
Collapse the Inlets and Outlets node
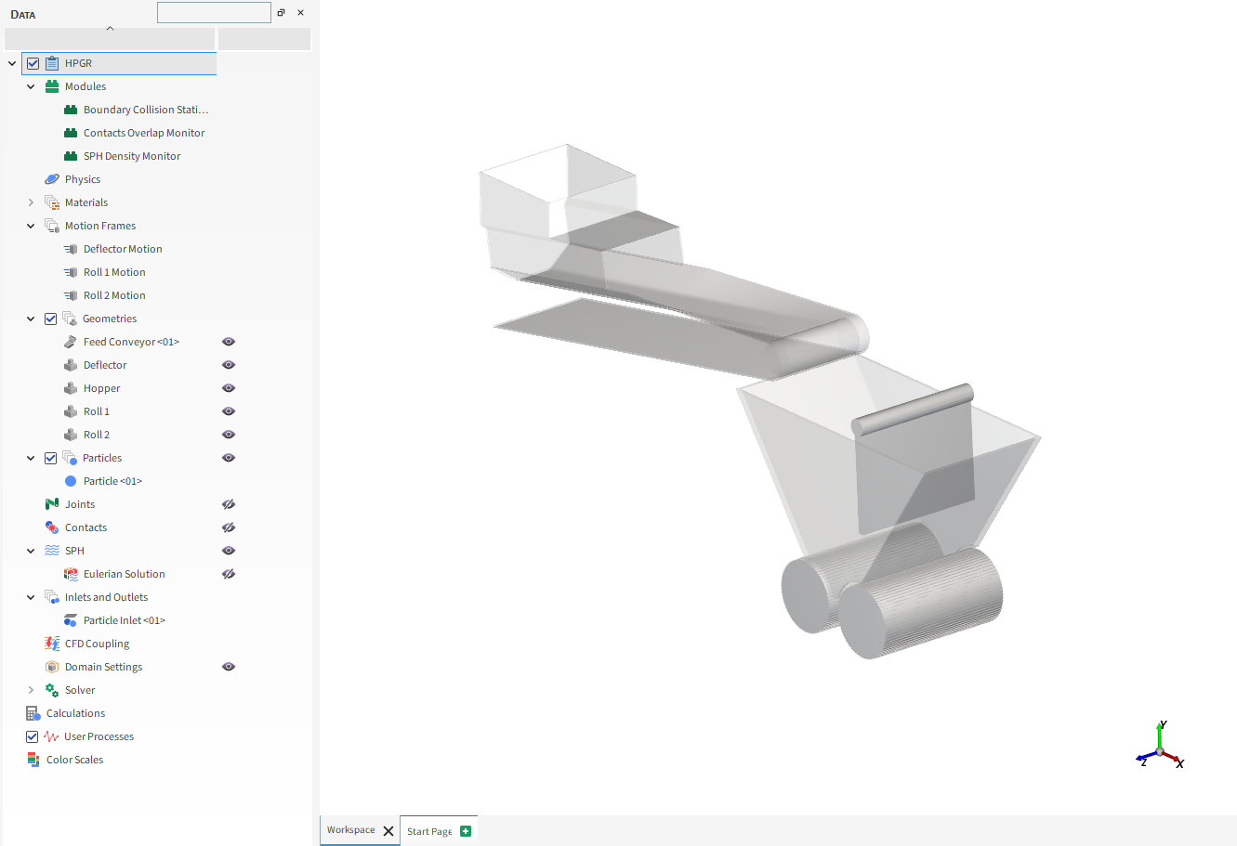(x=31, y=597)
